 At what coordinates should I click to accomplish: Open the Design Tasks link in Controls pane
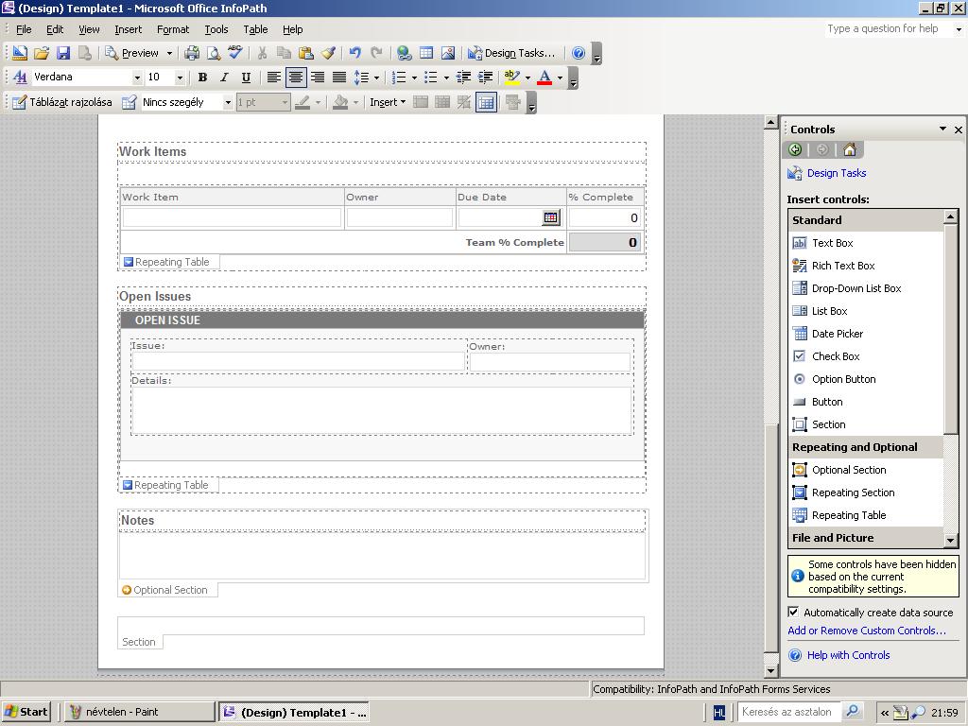[x=836, y=173]
